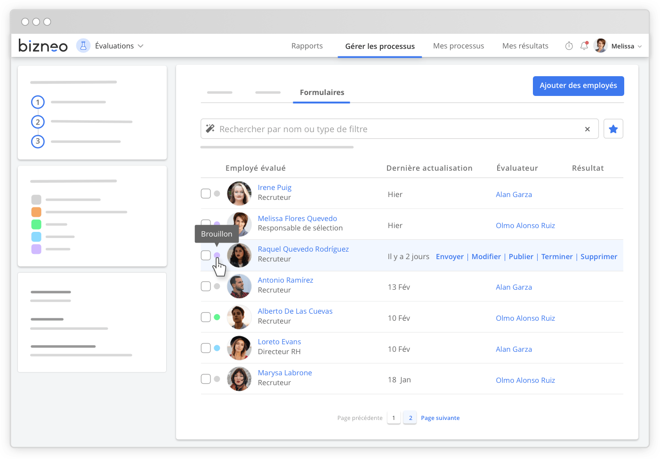
Task: Click the bizneo logo
Action: 43,46
